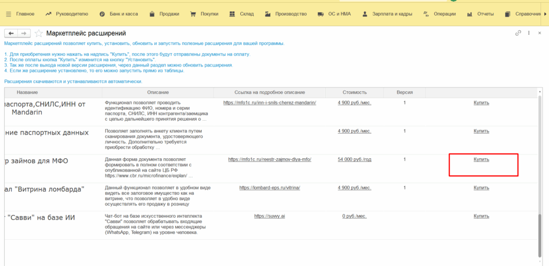Close the Маркетплейс расширений page
This screenshot has height=266, width=549.
(x=539, y=33)
